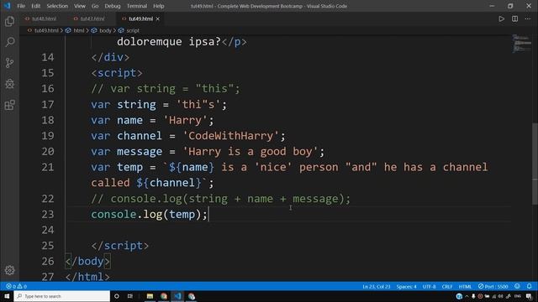Click line number 17 in gutter
The width and height of the screenshot is (538, 302).
click(x=48, y=104)
